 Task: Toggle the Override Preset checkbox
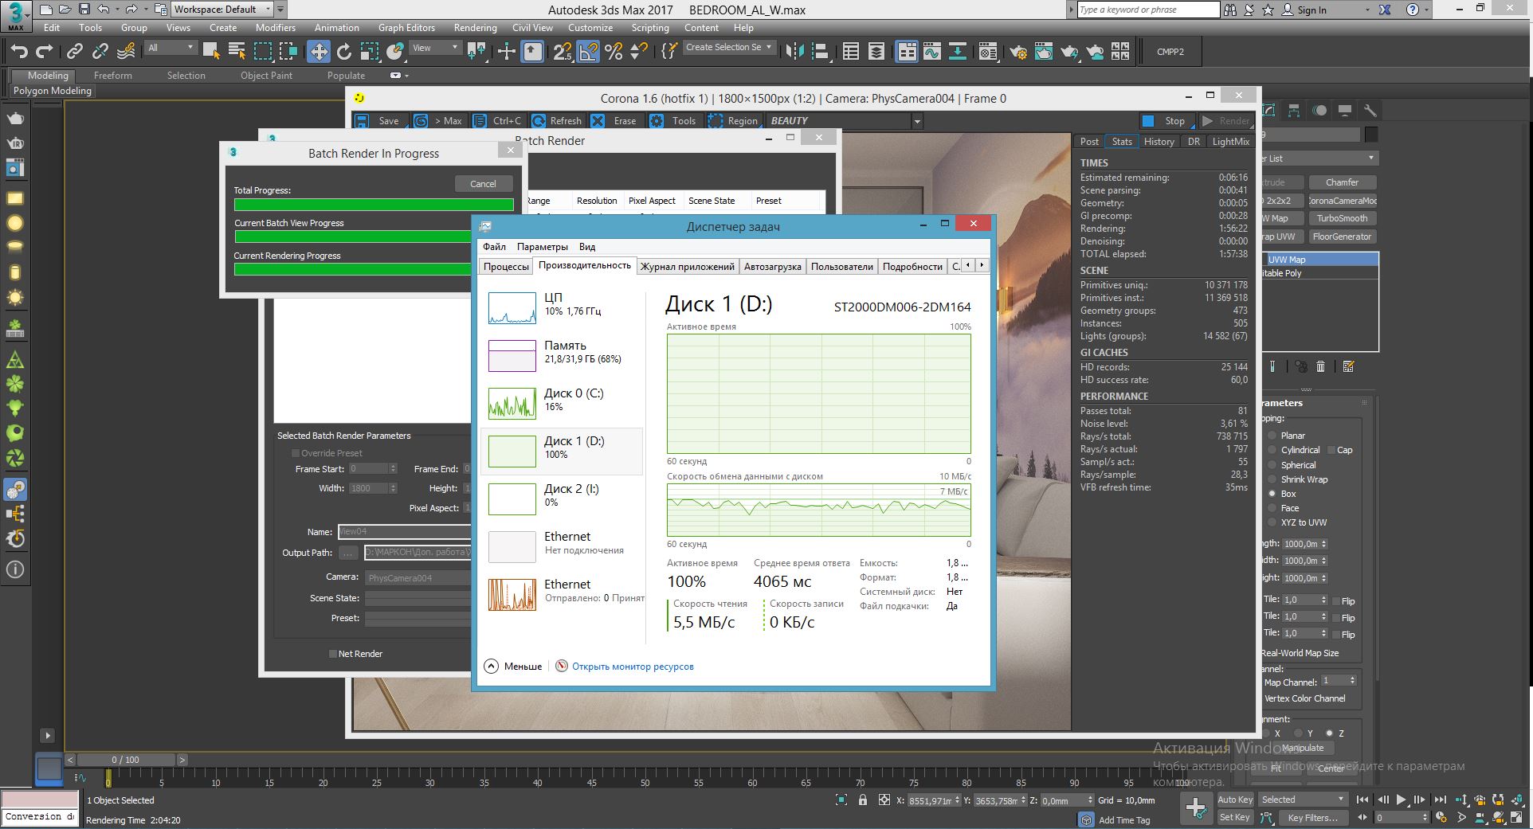click(x=296, y=453)
